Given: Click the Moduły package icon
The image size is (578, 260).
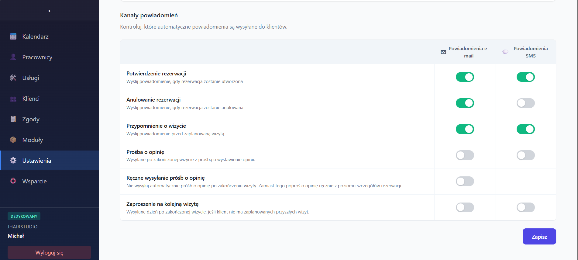Looking at the screenshot, I should pos(13,140).
